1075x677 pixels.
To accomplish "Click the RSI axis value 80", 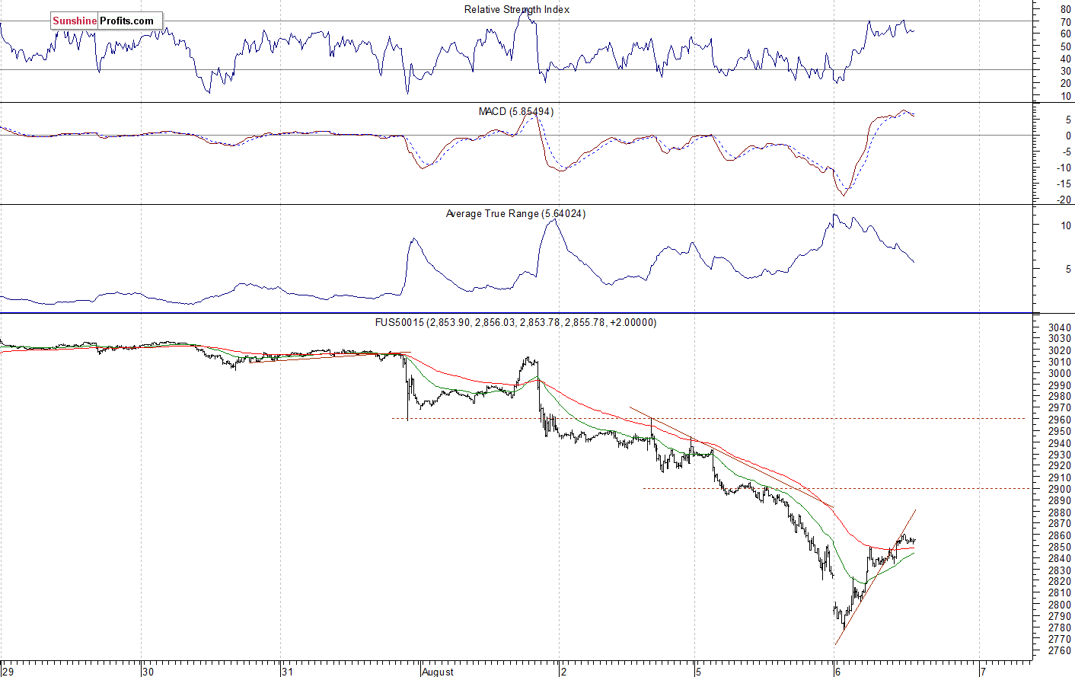I will 1065,10.
